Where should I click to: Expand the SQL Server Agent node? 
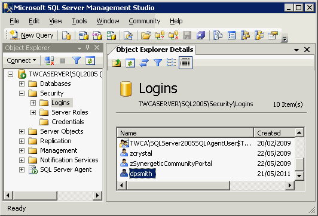coord(22,169)
